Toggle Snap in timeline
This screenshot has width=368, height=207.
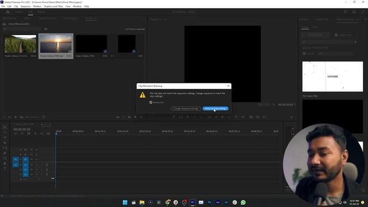tap(22, 133)
